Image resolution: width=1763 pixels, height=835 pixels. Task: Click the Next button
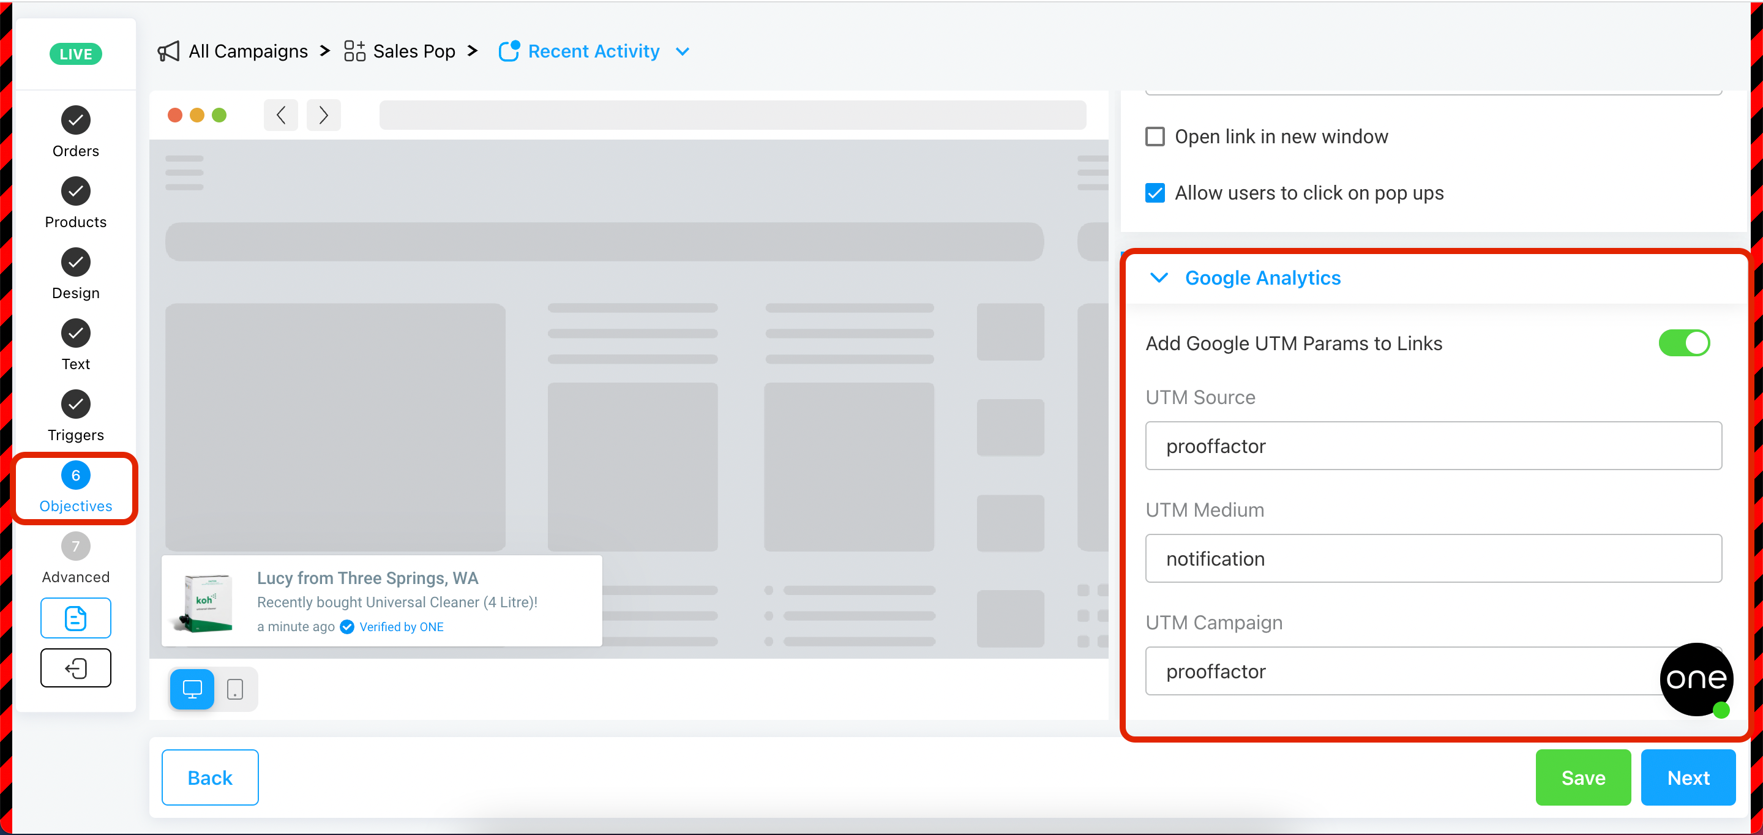pos(1688,777)
